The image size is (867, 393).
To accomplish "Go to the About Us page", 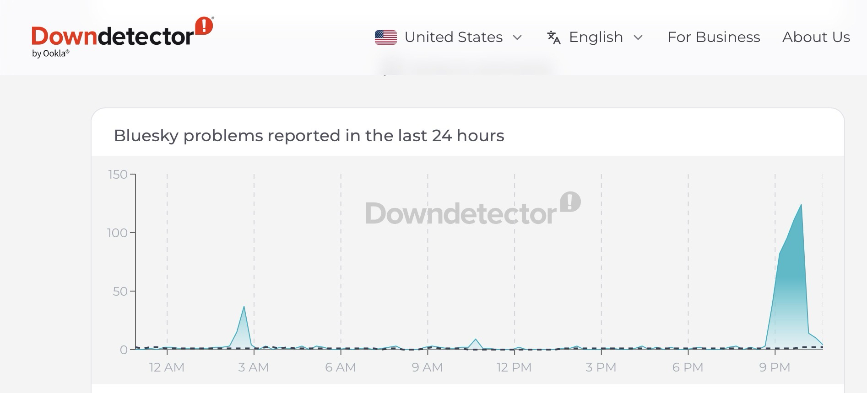I will tap(816, 37).
